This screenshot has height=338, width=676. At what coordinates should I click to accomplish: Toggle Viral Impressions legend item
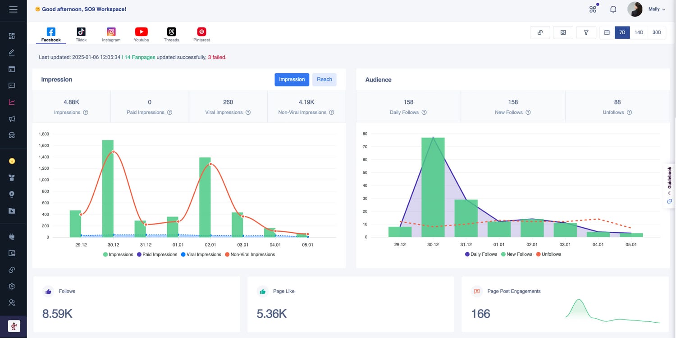(201, 254)
